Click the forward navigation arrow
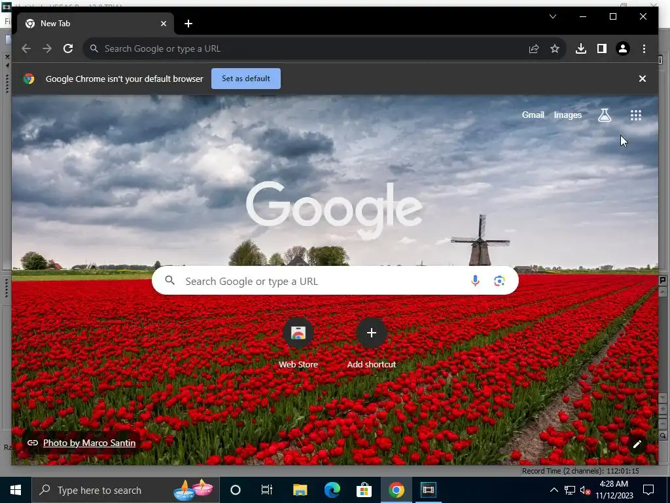Screen dimensions: 670x503 [x=47, y=48]
